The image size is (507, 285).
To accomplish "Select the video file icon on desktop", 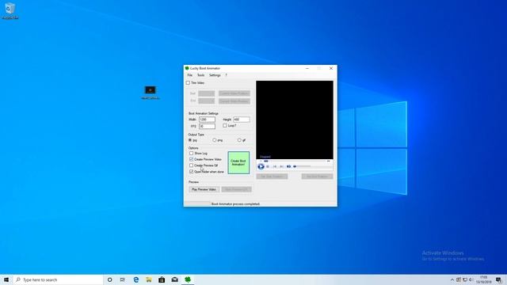I will [150, 93].
